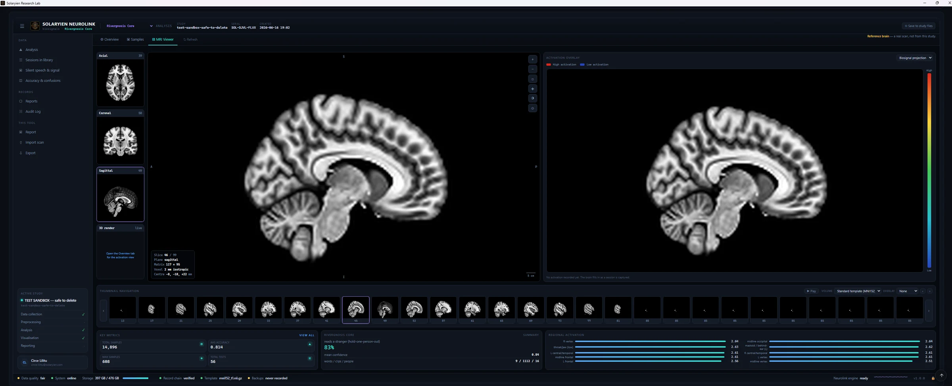Zoom in with the plus viewer button
This screenshot has height=386, width=952.
pyautogui.click(x=532, y=60)
